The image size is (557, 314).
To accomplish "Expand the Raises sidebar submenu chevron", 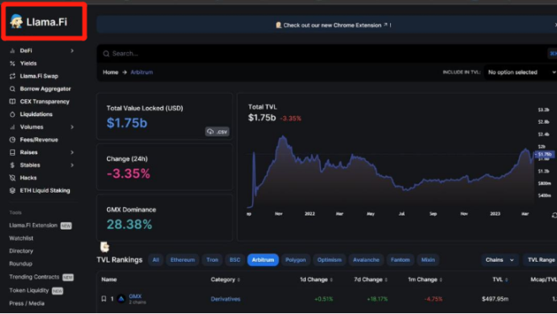I will pyautogui.click(x=72, y=152).
